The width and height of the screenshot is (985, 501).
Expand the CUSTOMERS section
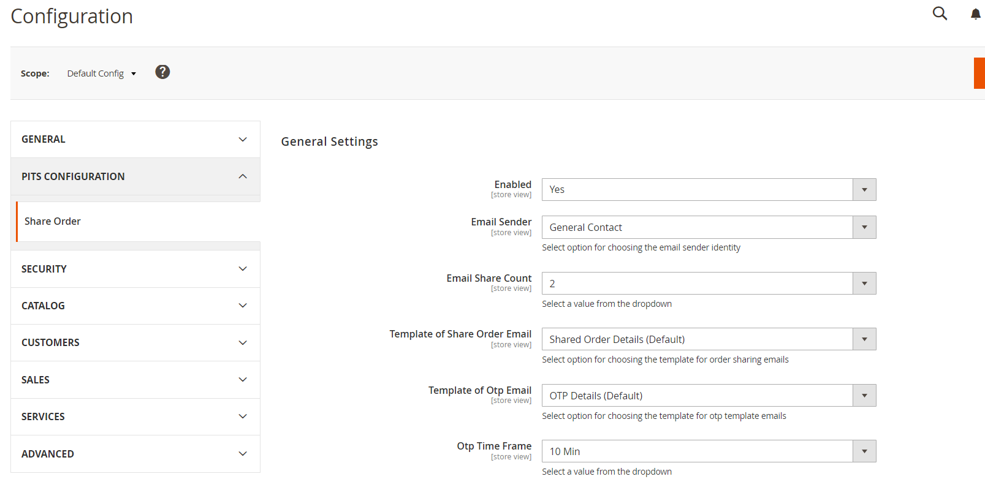pos(135,343)
